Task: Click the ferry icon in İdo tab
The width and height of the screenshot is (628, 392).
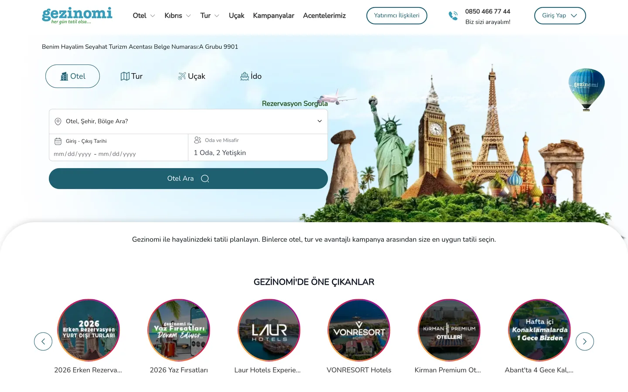Action: 245,76
